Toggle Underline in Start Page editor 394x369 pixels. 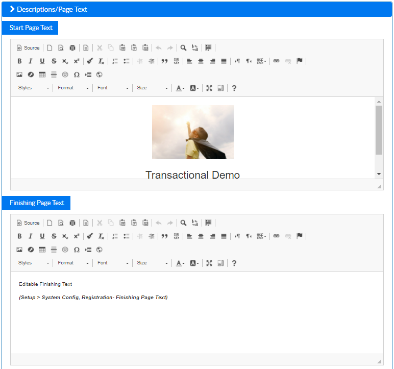point(42,61)
